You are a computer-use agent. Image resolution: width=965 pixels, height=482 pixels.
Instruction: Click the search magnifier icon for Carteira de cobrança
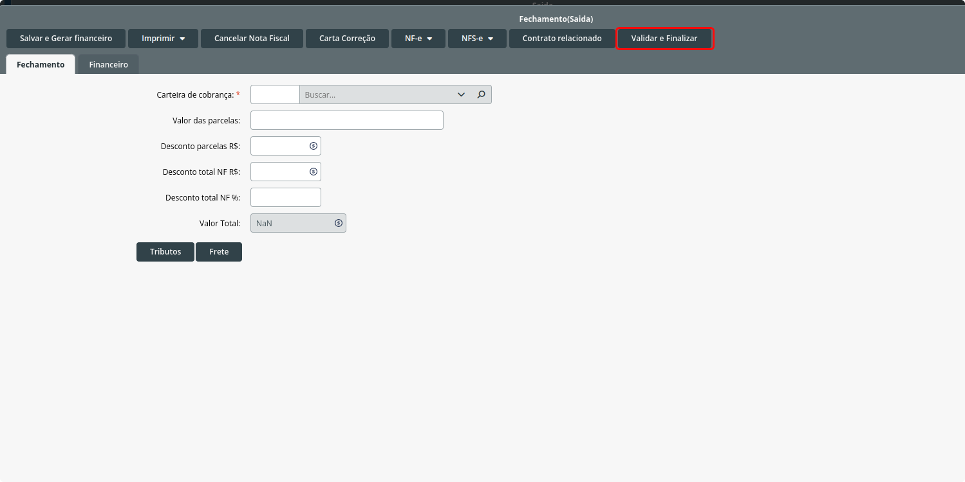point(481,94)
